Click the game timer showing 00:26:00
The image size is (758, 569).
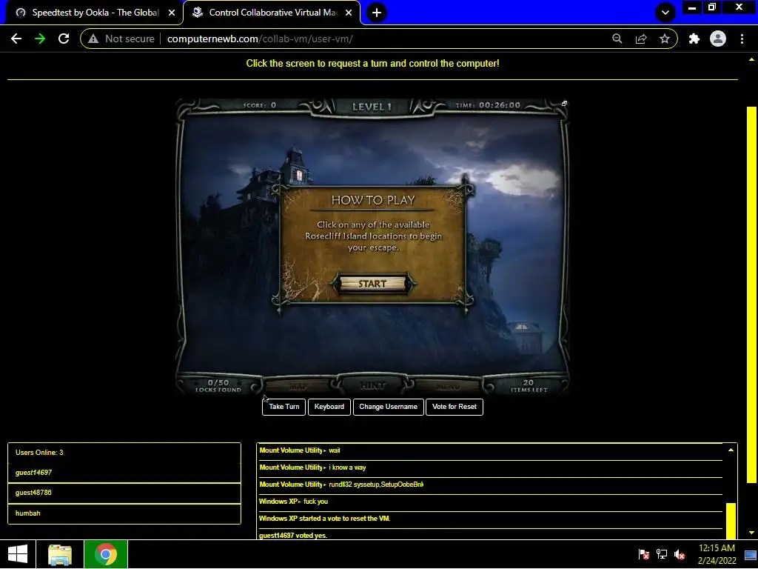pyautogui.click(x=489, y=105)
